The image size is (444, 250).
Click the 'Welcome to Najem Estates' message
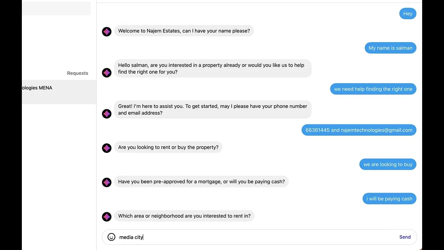click(x=184, y=31)
